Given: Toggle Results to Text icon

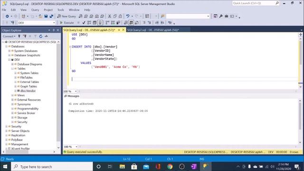Looking at the screenshot, I should [126, 23].
